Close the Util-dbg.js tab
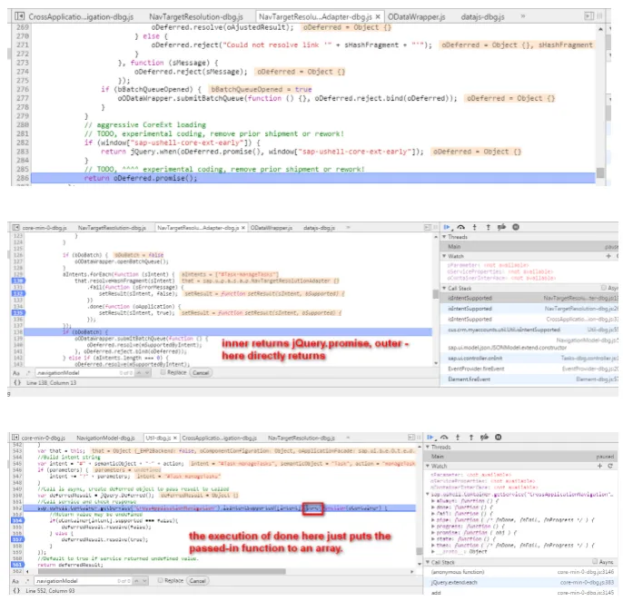The image size is (623, 601). 174,438
